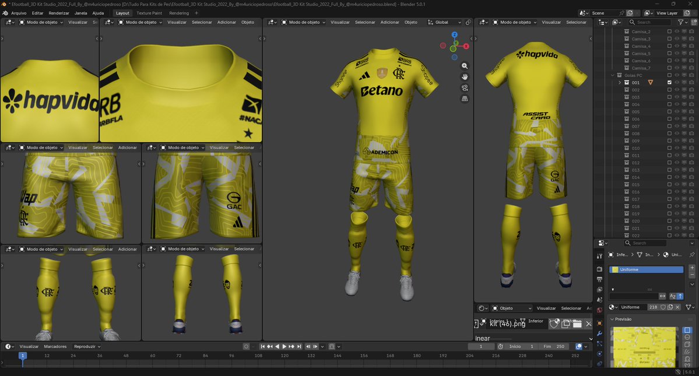Open the Arquivo menu
The height and width of the screenshot is (376, 699).
tap(19, 13)
